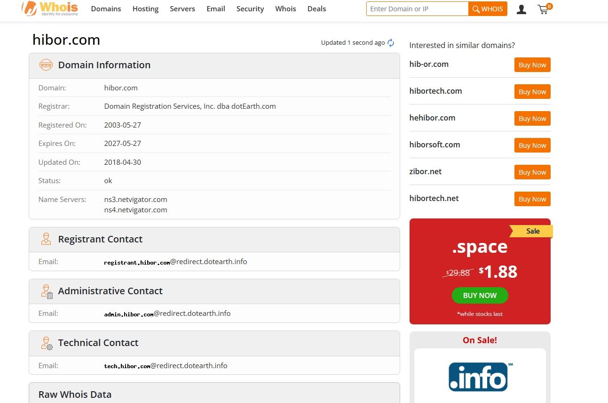
Task: Open the Security menu
Action: point(250,9)
